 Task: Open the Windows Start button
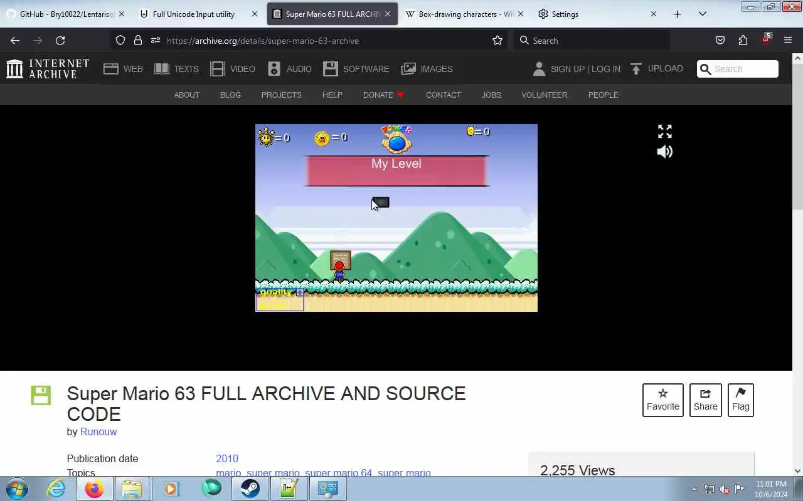(17, 488)
